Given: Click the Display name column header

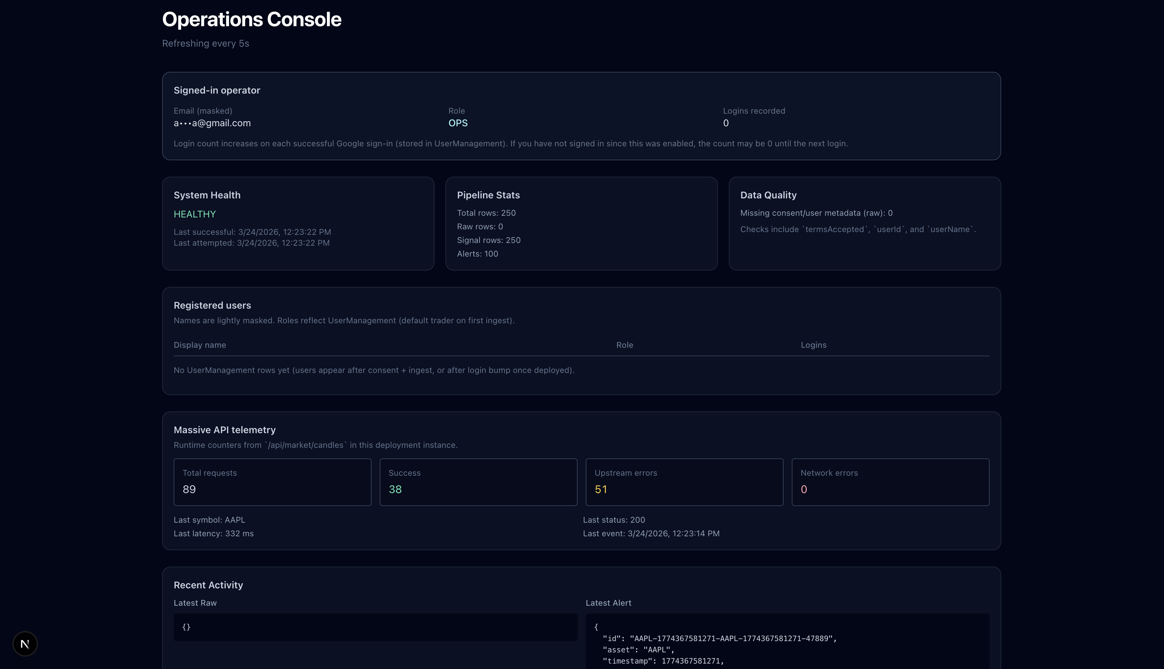Looking at the screenshot, I should pyautogui.click(x=200, y=345).
